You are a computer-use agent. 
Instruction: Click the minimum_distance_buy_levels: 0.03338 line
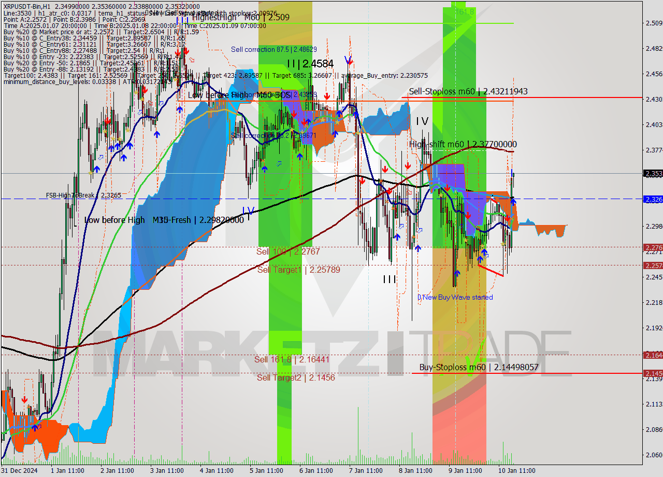pyautogui.click(x=60, y=81)
